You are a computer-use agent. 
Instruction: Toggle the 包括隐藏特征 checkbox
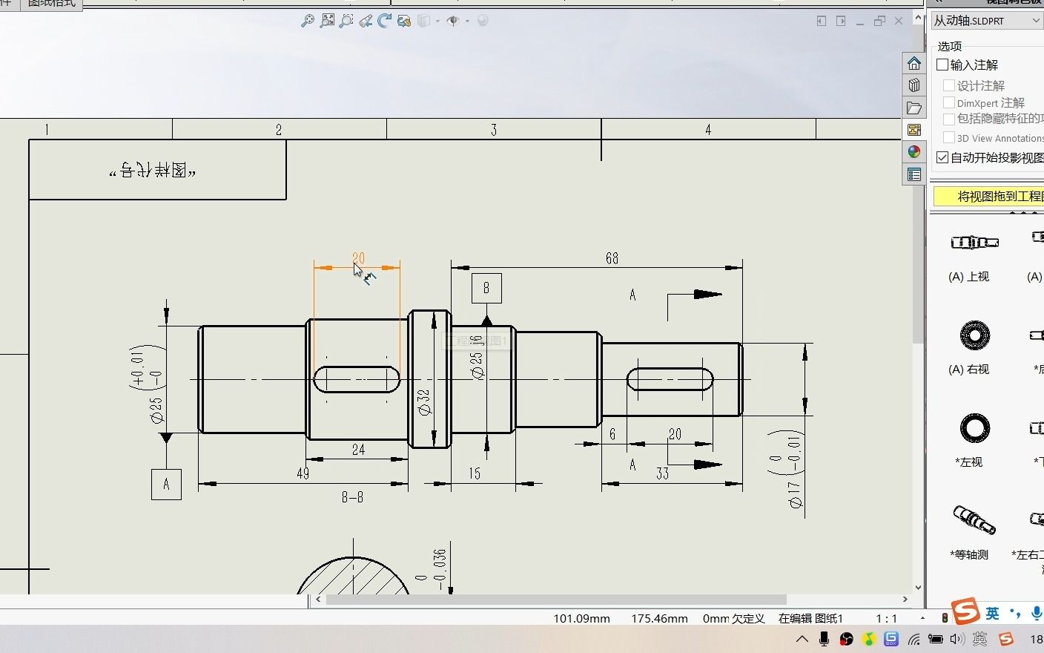coord(949,119)
